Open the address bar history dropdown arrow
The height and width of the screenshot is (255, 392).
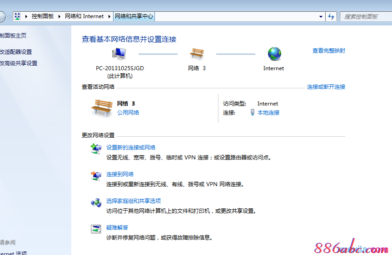click(x=321, y=16)
